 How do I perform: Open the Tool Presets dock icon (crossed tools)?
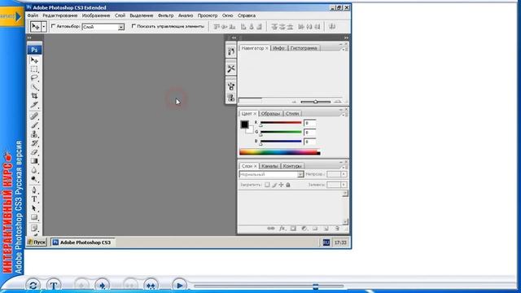[x=231, y=68]
